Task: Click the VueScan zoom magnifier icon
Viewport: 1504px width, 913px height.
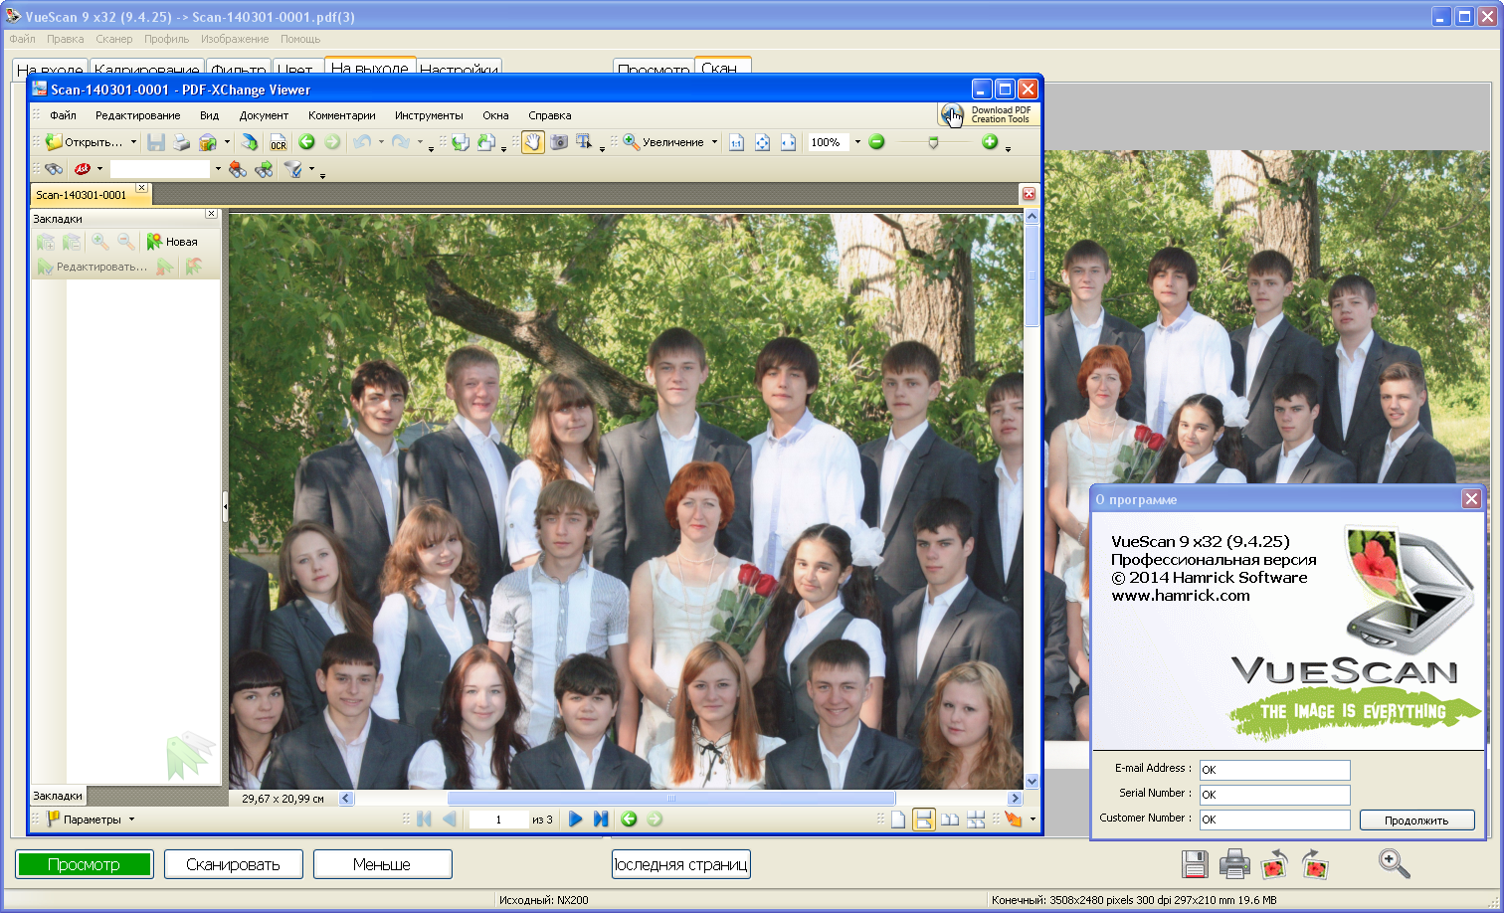Action: [x=1394, y=863]
